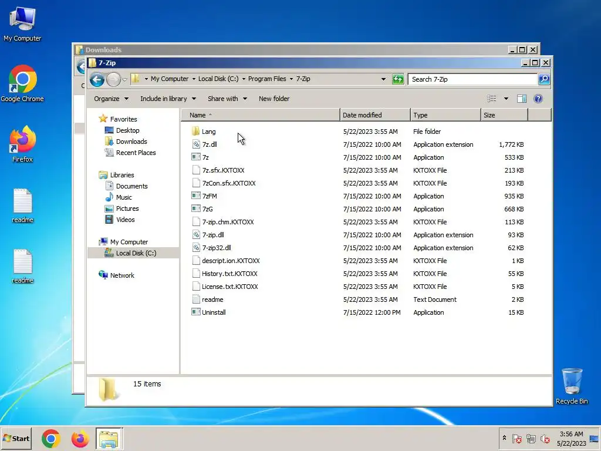This screenshot has height=451, width=601.
Task: Select Local Disk (C:) in navigation pane
Action: tap(136, 253)
